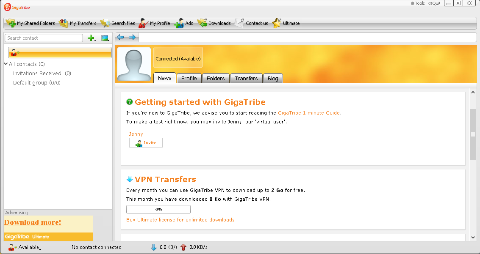
Task: Open the picture view dropdown beside search
Action: 105,38
